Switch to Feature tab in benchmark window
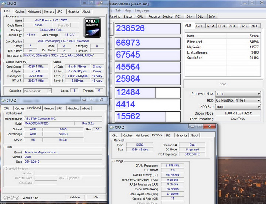Screen dimensions: 266x204 pos(154,17)
